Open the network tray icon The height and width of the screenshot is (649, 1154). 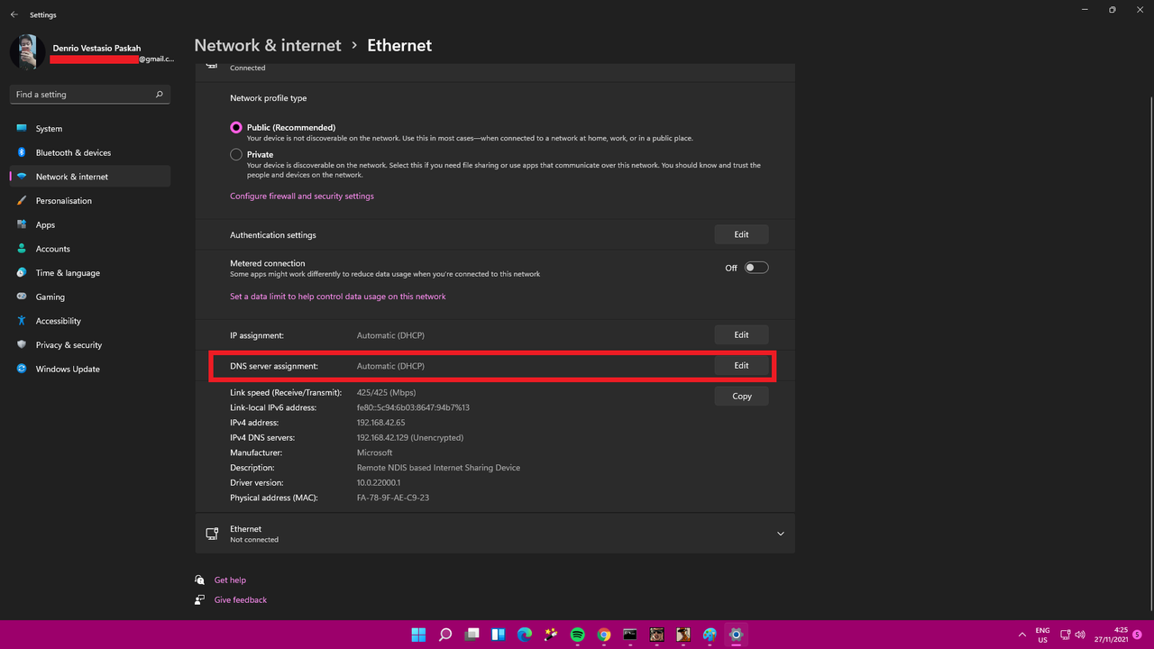pos(1065,635)
